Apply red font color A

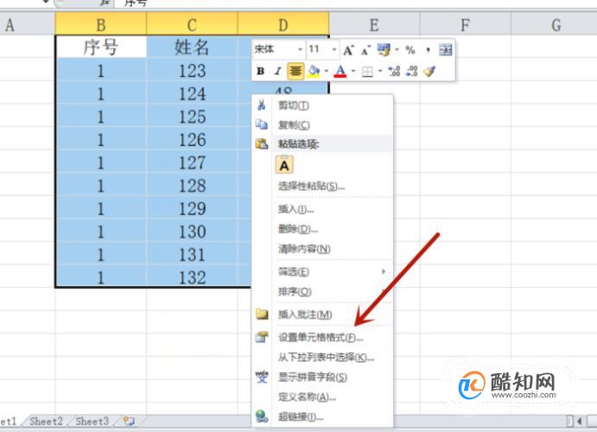340,71
